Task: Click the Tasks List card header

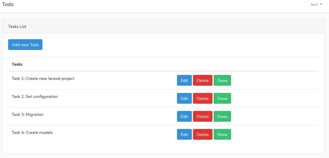Action: point(163,26)
